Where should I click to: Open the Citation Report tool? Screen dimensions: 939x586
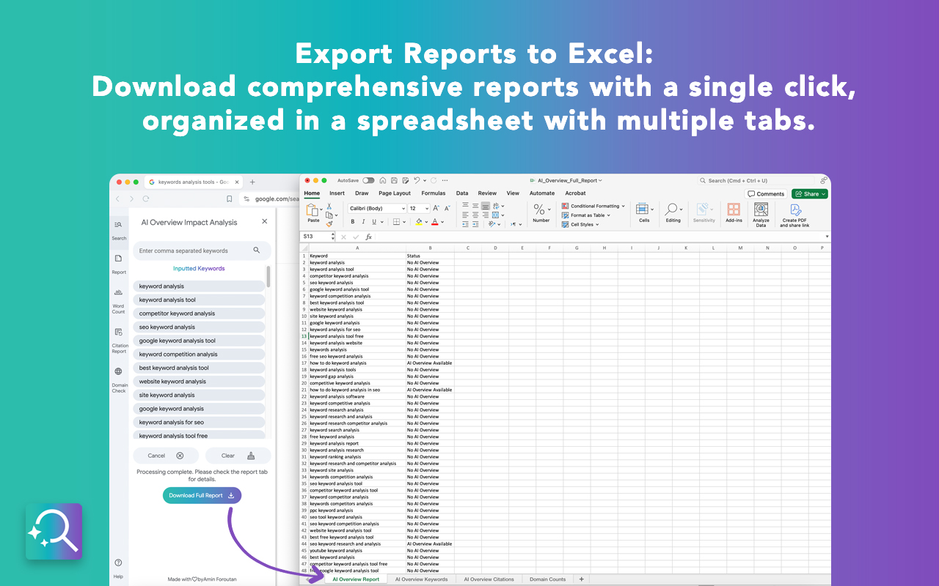(120, 341)
